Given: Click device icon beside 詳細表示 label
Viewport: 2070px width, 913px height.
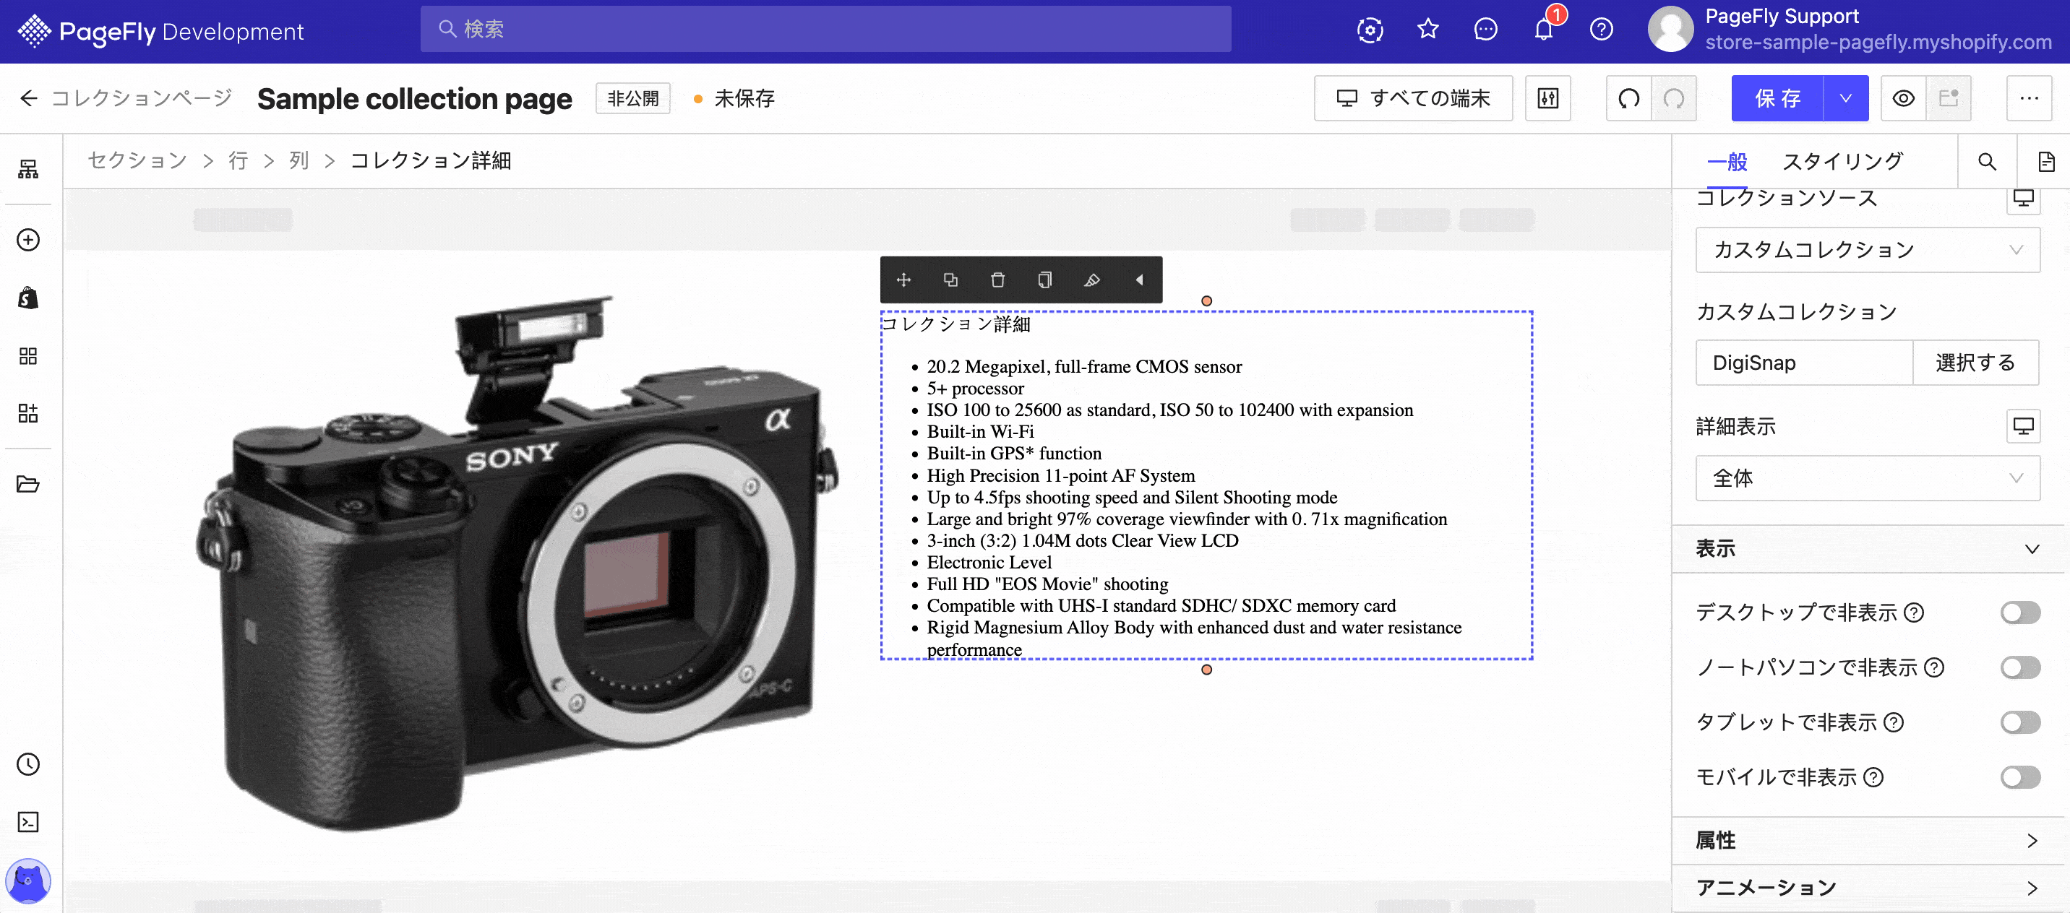Looking at the screenshot, I should (2024, 426).
